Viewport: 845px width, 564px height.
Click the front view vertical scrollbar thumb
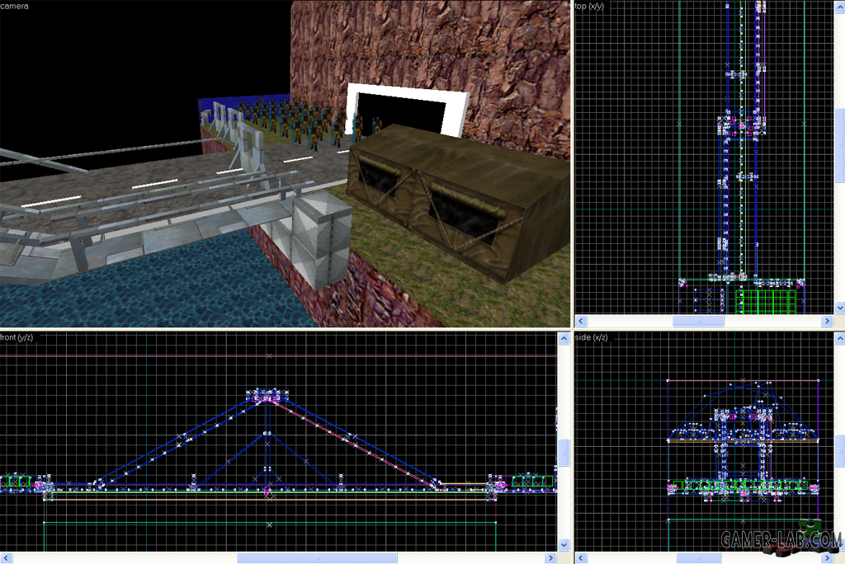click(x=564, y=453)
